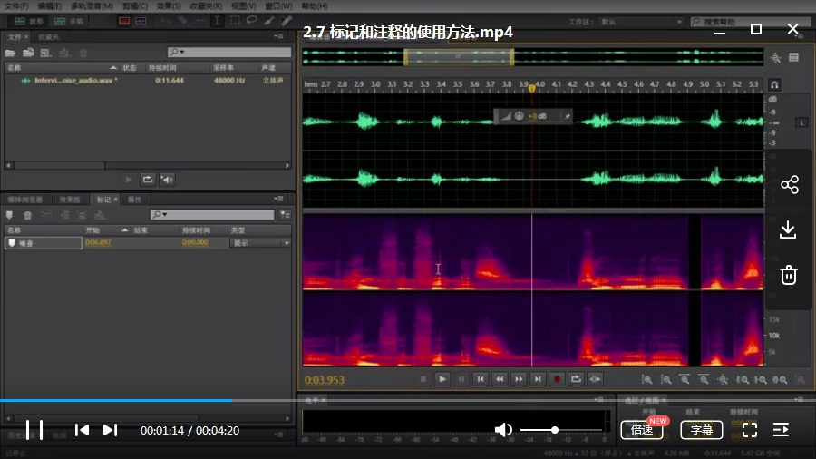
Task: Click the fast forward transport button
Action: [519, 379]
